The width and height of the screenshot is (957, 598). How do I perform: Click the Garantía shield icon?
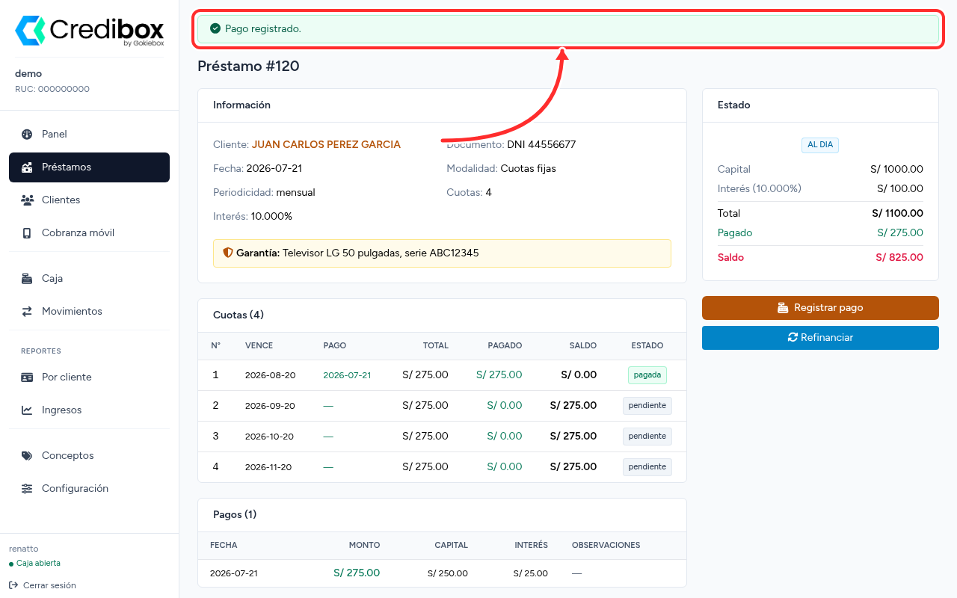click(228, 253)
